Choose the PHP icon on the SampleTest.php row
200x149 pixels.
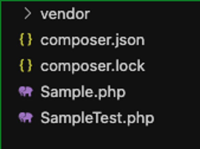[x=26, y=117]
